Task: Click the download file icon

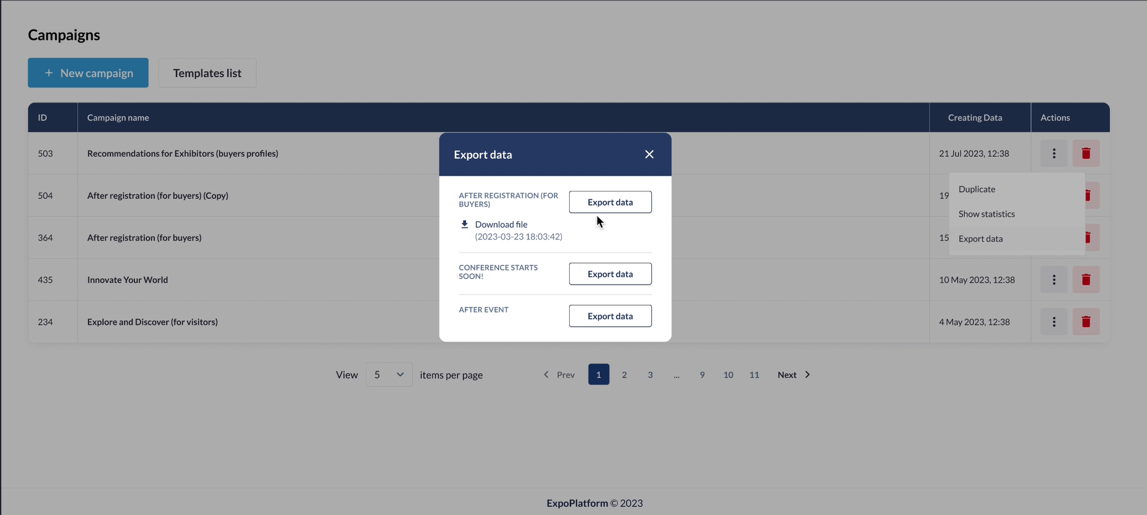Action: pyautogui.click(x=464, y=224)
